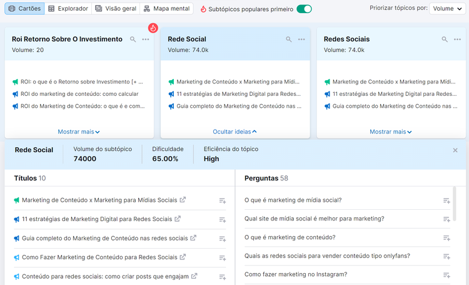Click 'ROI do Marketing de Conteúdo: o que é' idea
469x285 pixels.
tap(83, 106)
